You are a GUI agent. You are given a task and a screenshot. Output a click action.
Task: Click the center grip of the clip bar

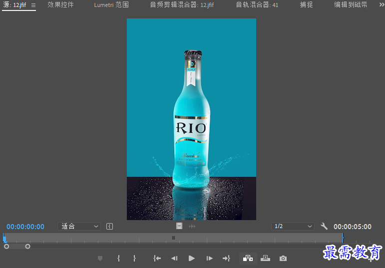pos(173,238)
